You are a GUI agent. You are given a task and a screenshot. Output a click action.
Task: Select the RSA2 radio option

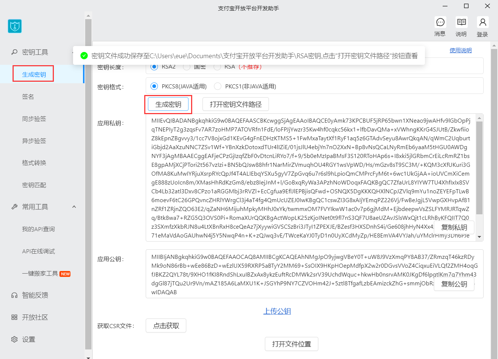pos(154,66)
